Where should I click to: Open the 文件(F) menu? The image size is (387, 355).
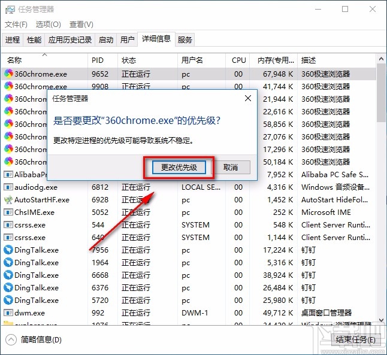[x=16, y=24]
